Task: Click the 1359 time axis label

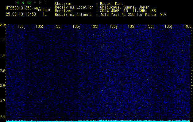Action: tap(168, 26)
